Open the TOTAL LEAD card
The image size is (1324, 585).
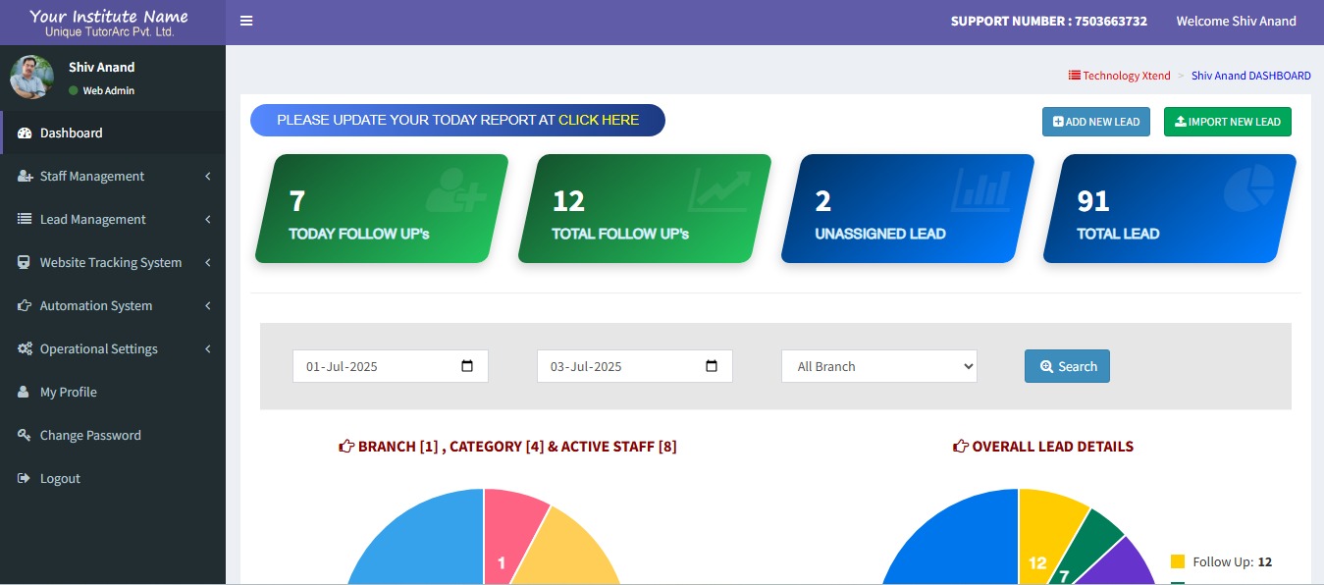[1169, 208]
